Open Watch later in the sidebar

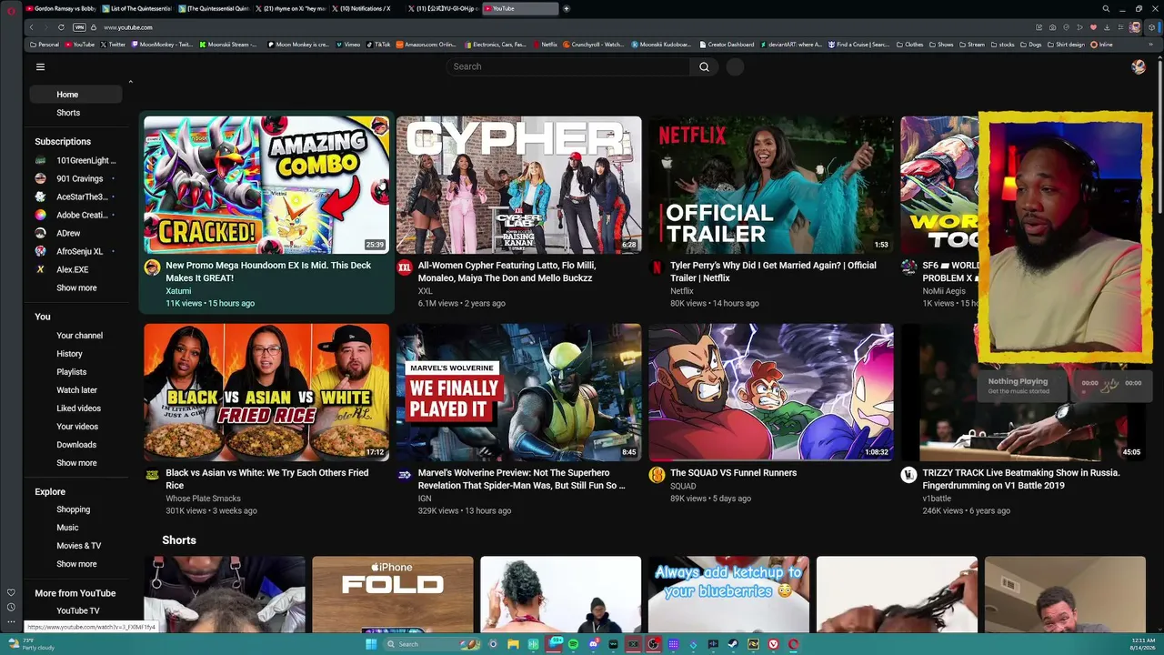click(75, 390)
